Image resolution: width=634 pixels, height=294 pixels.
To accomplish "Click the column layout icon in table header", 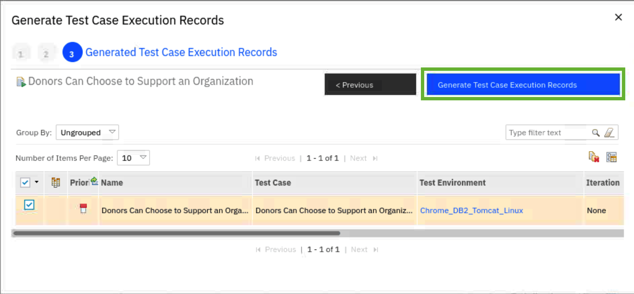I will [56, 183].
